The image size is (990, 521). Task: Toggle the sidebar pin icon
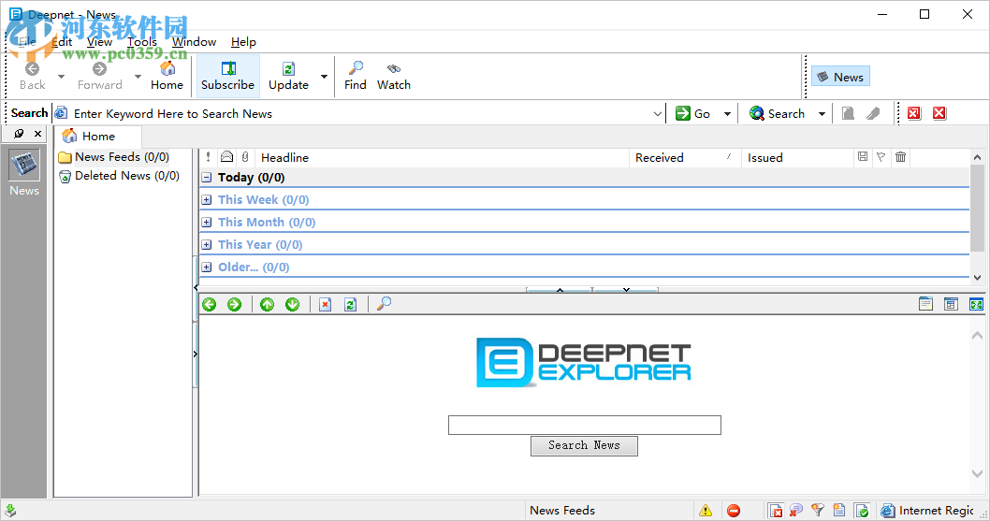[x=19, y=133]
